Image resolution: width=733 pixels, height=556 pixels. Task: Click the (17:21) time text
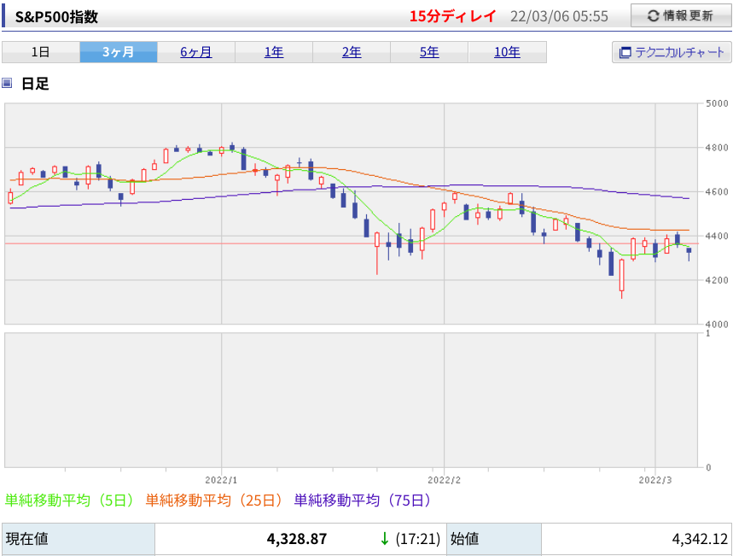pyautogui.click(x=418, y=539)
